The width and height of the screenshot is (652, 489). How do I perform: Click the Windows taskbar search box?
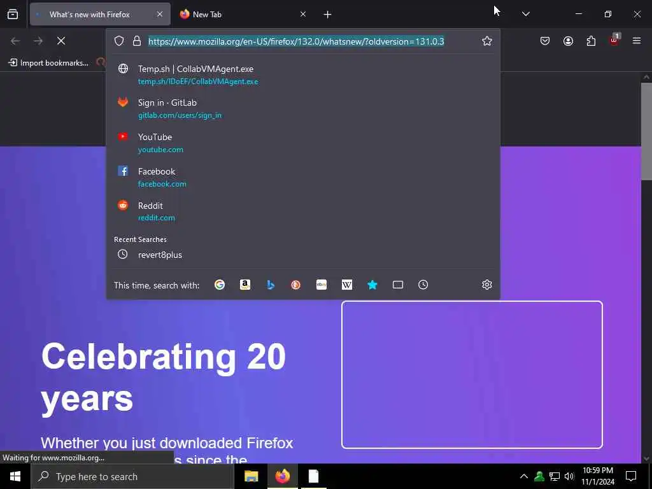coord(132,476)
